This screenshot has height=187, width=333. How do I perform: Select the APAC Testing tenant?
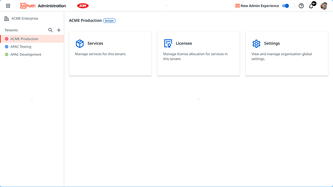click(20, 47)
